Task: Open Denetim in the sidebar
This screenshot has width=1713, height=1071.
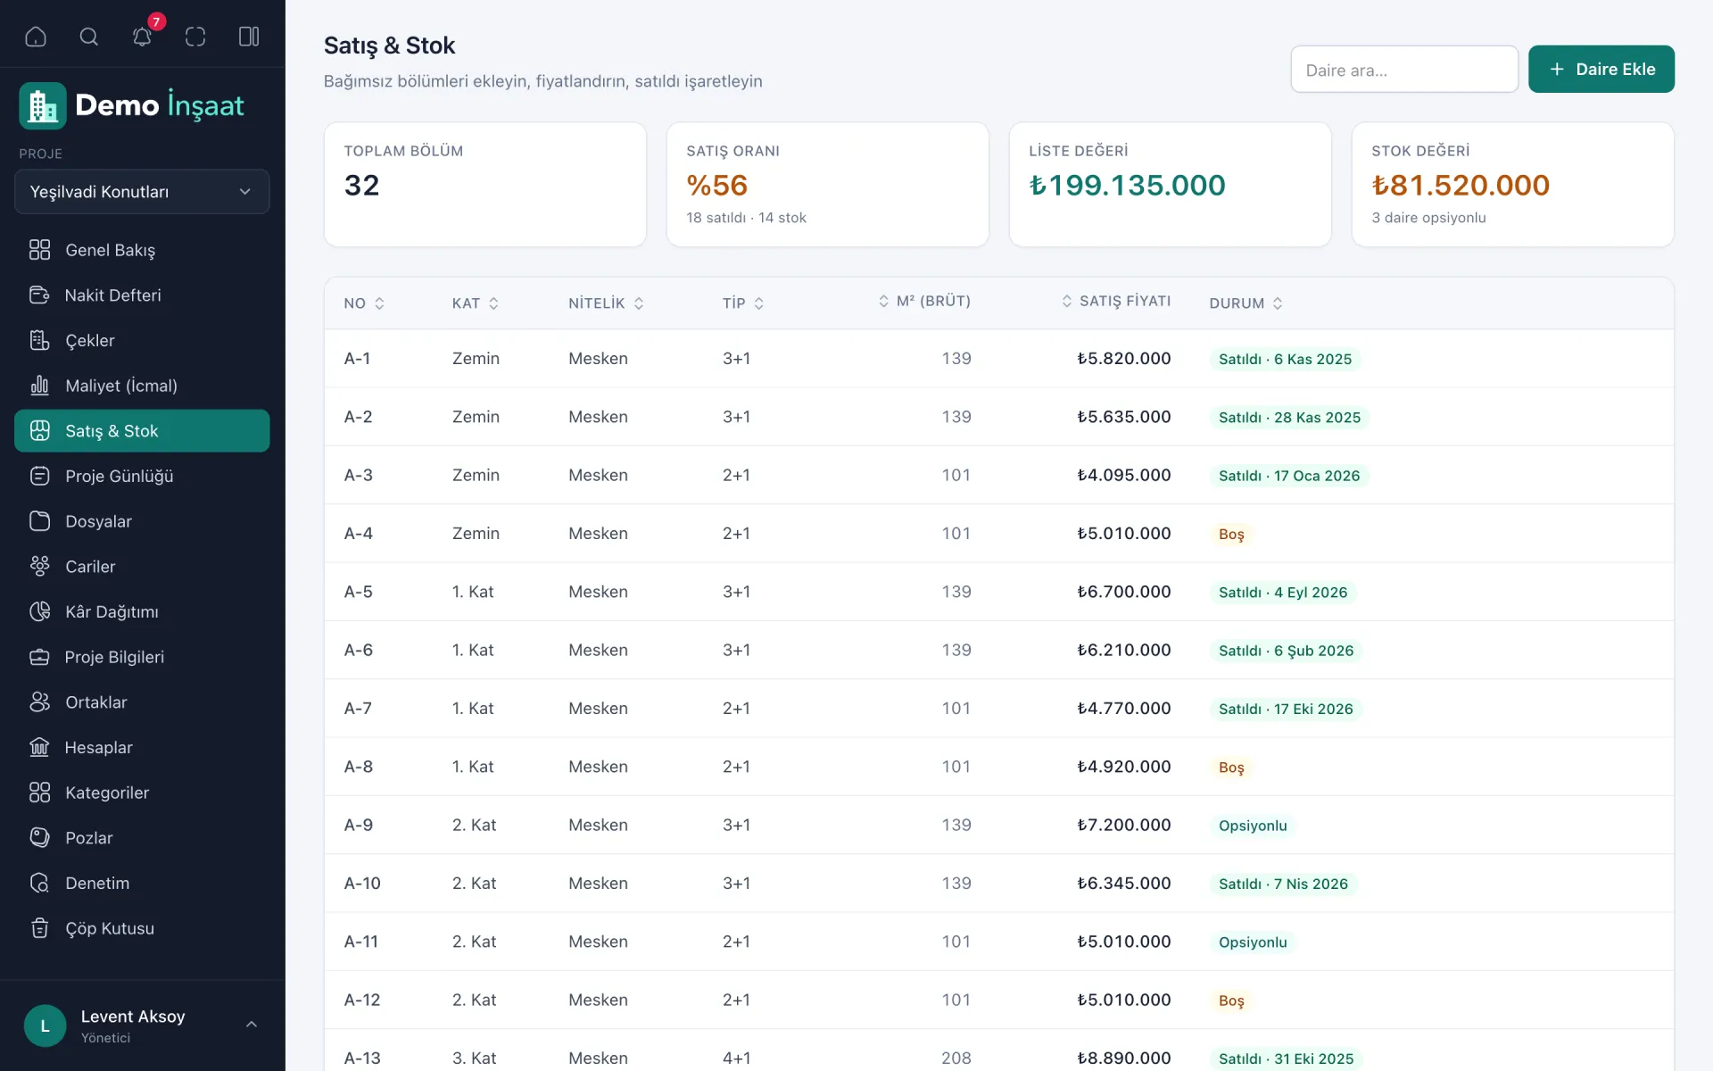Action: (142, 884)
